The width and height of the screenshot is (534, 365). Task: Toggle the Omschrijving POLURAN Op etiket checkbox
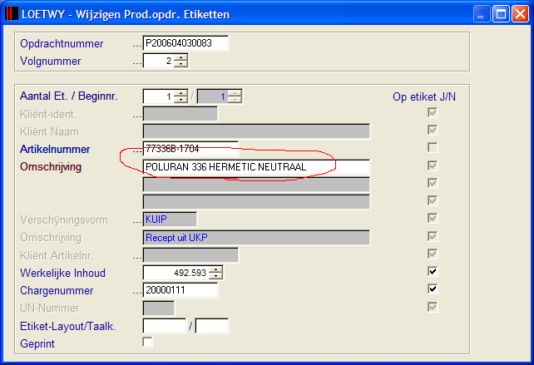[x=433, y=165]
